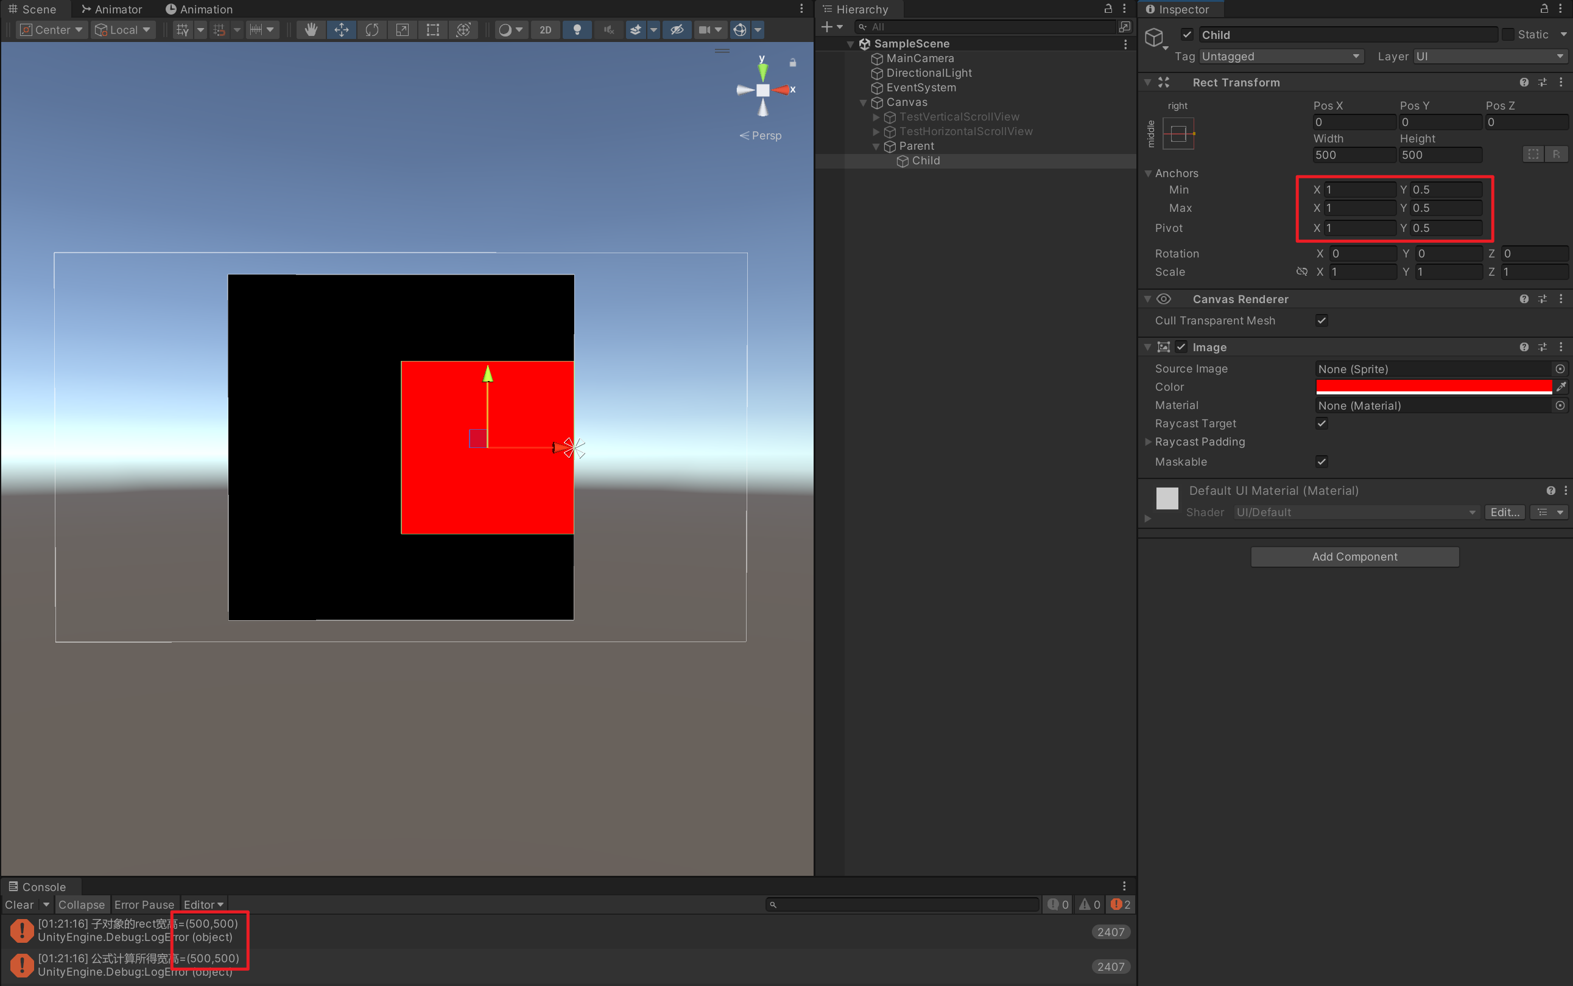The height and width of the screenshot is (986, 1573).
Task: Click the Width input field
Action: (1354, 155)
